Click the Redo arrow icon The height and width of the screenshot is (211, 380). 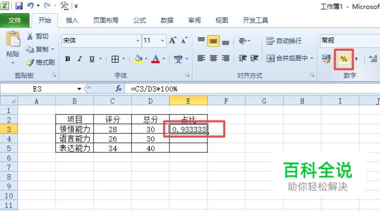47,5
